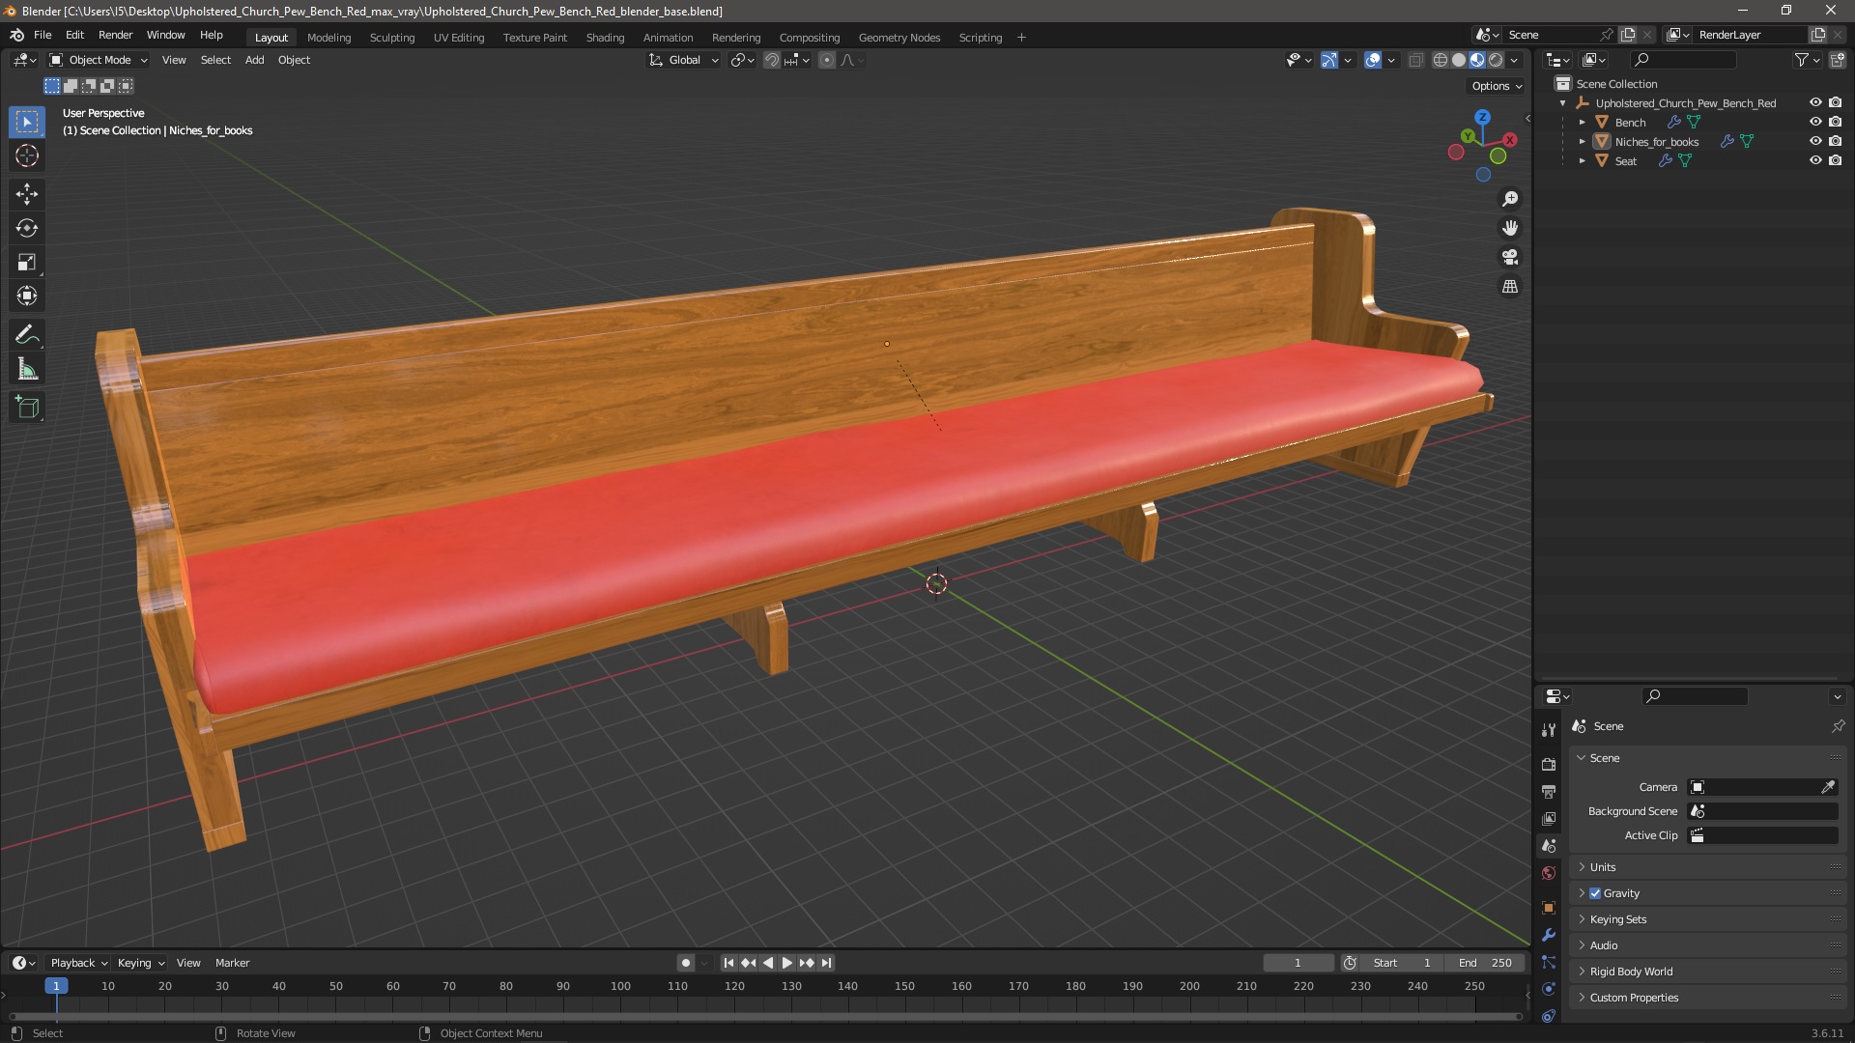This screenshot has height=1043, width=1855.
Task: Expand the Custom Properties panel
Action: point(1708,998)
